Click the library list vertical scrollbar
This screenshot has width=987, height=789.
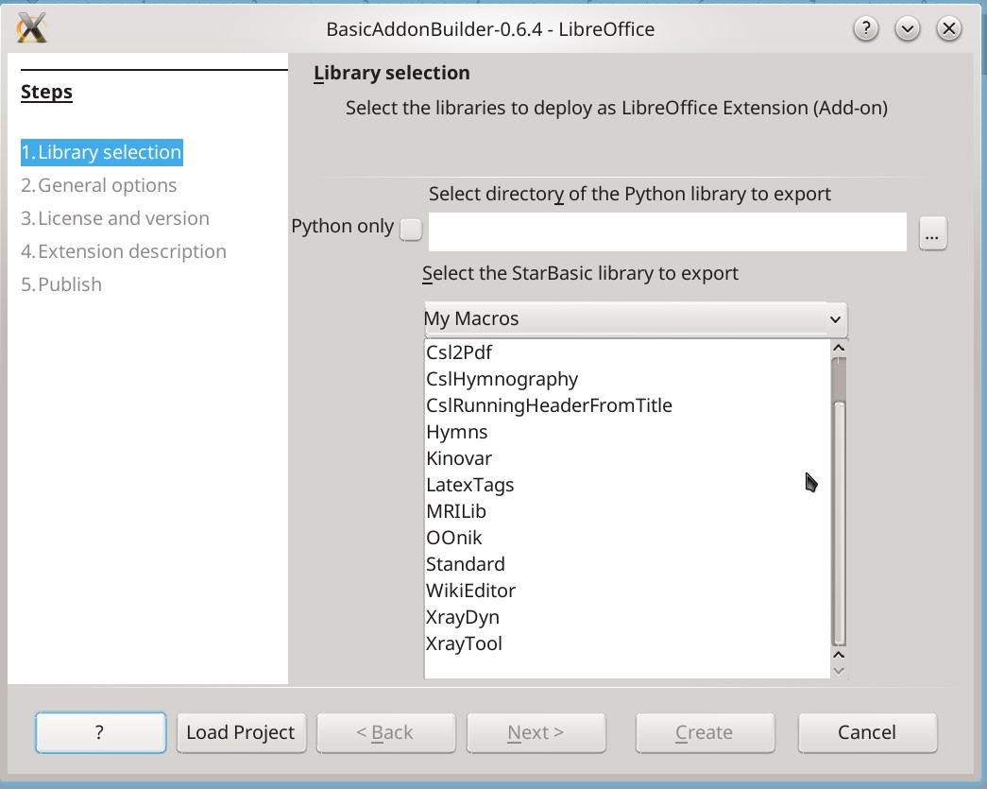coord(839,502)
